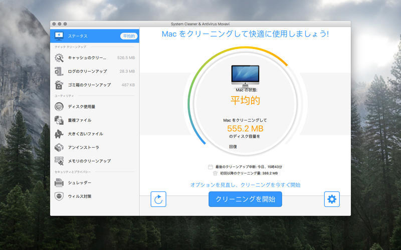The height and width of the screenshot is (250, 401).
Task: Click the ユーティリティ section header
Action: point(64,95)
